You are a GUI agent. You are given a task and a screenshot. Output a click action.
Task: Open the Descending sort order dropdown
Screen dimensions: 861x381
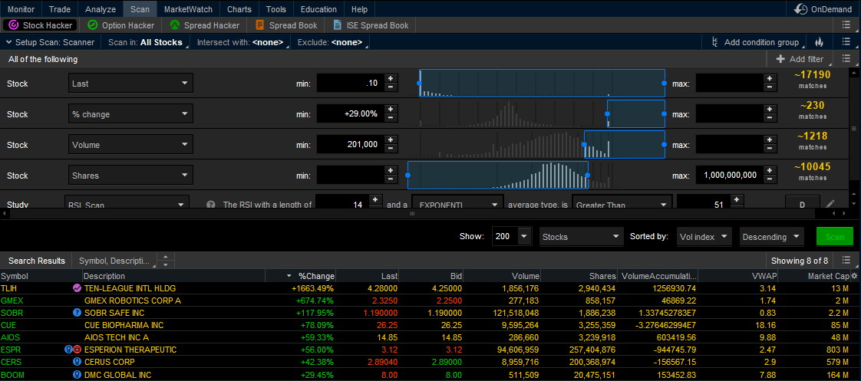(771, 237)
